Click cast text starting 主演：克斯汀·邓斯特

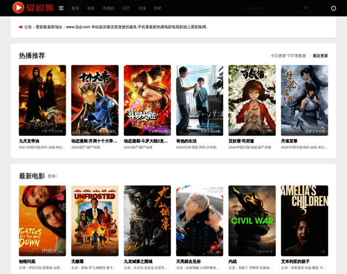(x=251, y=268)
